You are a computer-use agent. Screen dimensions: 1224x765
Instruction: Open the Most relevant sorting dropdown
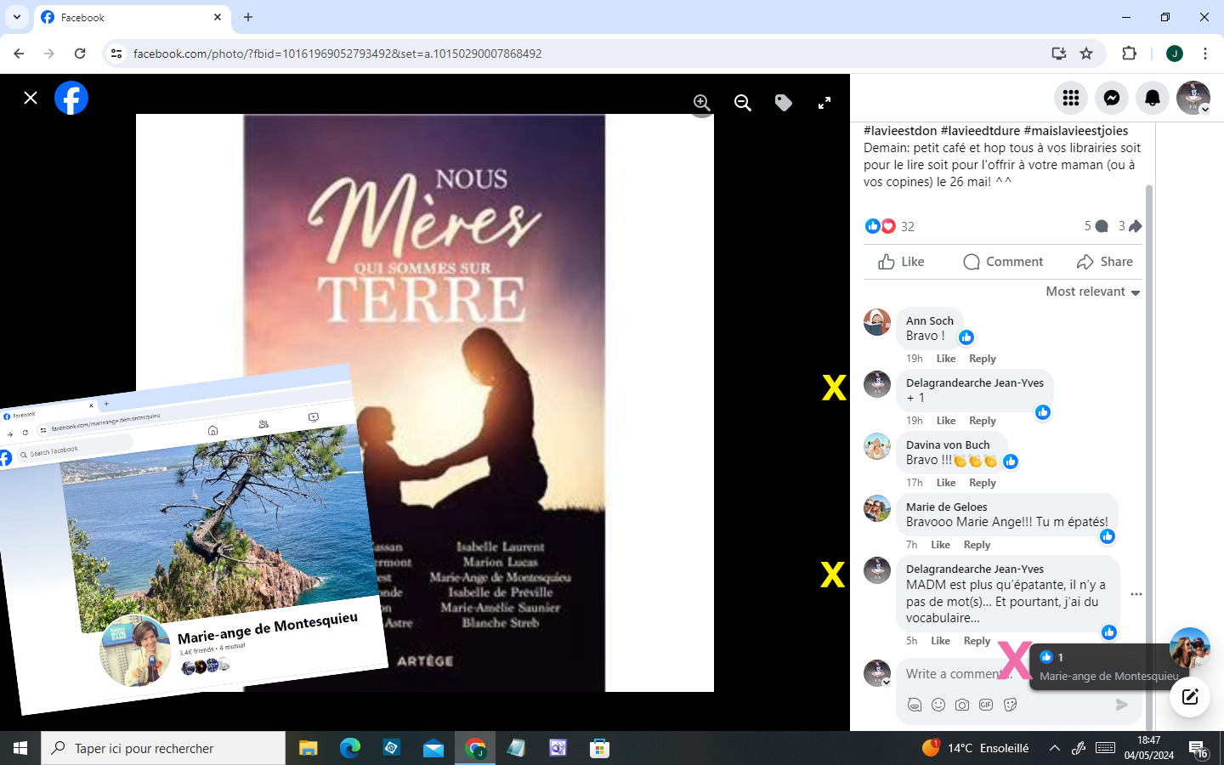pos(1093,292)
